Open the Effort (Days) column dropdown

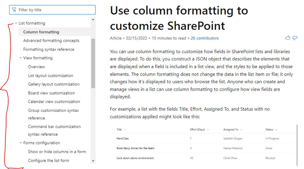(x=208, y=130)
